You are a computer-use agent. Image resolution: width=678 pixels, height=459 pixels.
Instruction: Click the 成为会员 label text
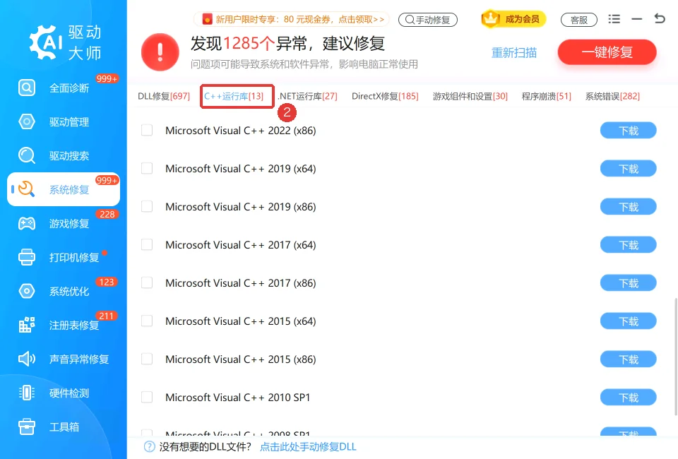[523, 19]
